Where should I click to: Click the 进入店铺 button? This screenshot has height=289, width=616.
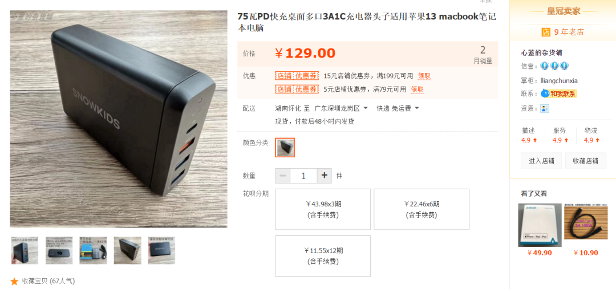point(541,161)
